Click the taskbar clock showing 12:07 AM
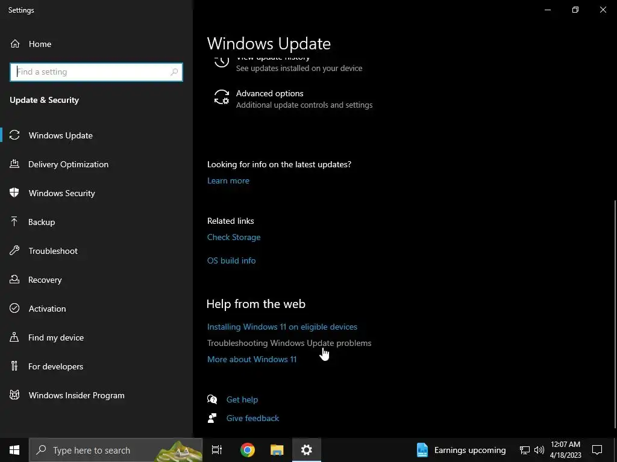The width and height of the screenshot is (617, 462). [565, 450]
